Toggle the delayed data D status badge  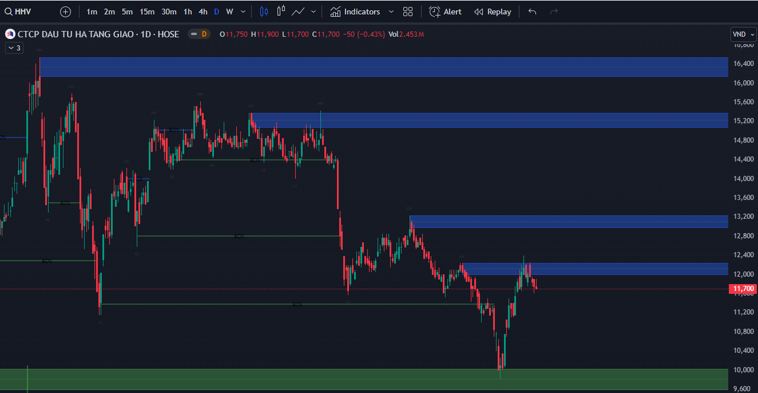200,34
